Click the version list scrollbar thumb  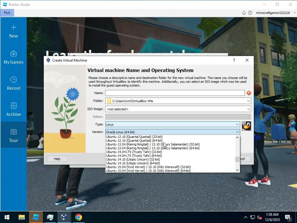[x=237, y=159]
